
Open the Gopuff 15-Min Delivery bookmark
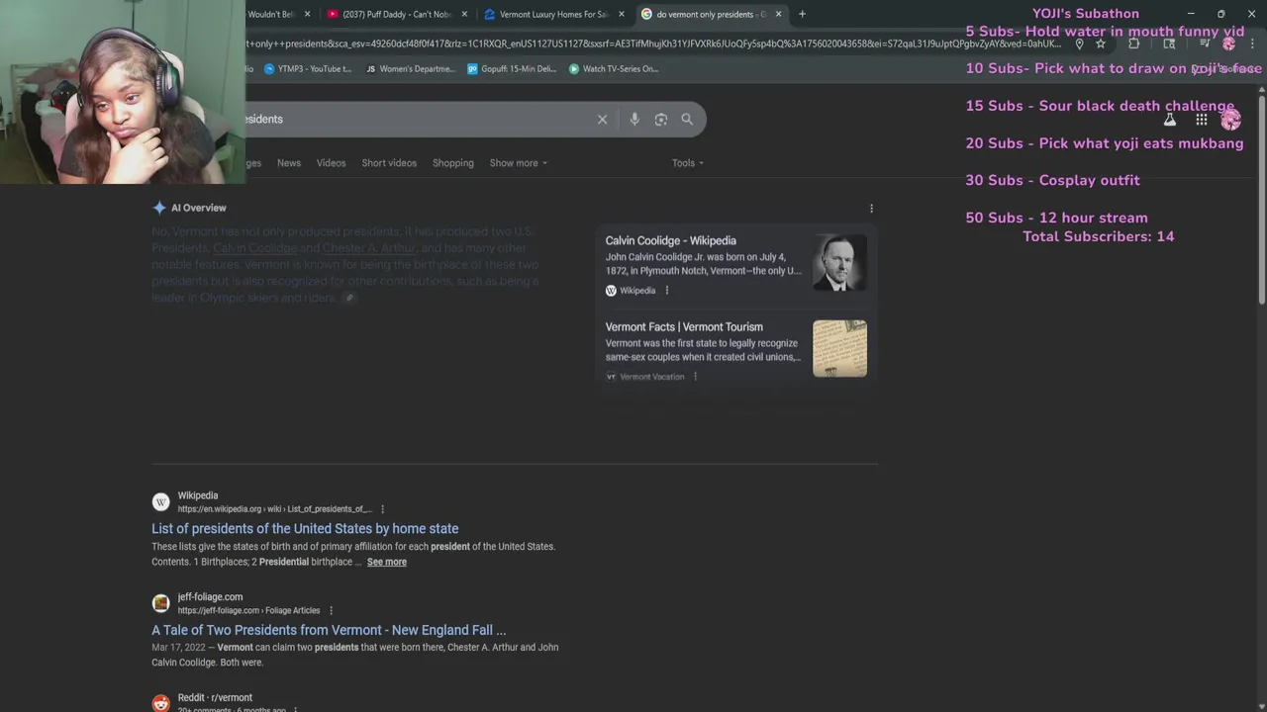tap(512, 69)
